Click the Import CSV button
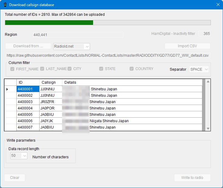 click(x=187, y=46)
